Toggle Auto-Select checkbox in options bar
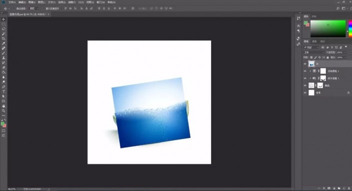352x191 pixels. pos(13,8)
